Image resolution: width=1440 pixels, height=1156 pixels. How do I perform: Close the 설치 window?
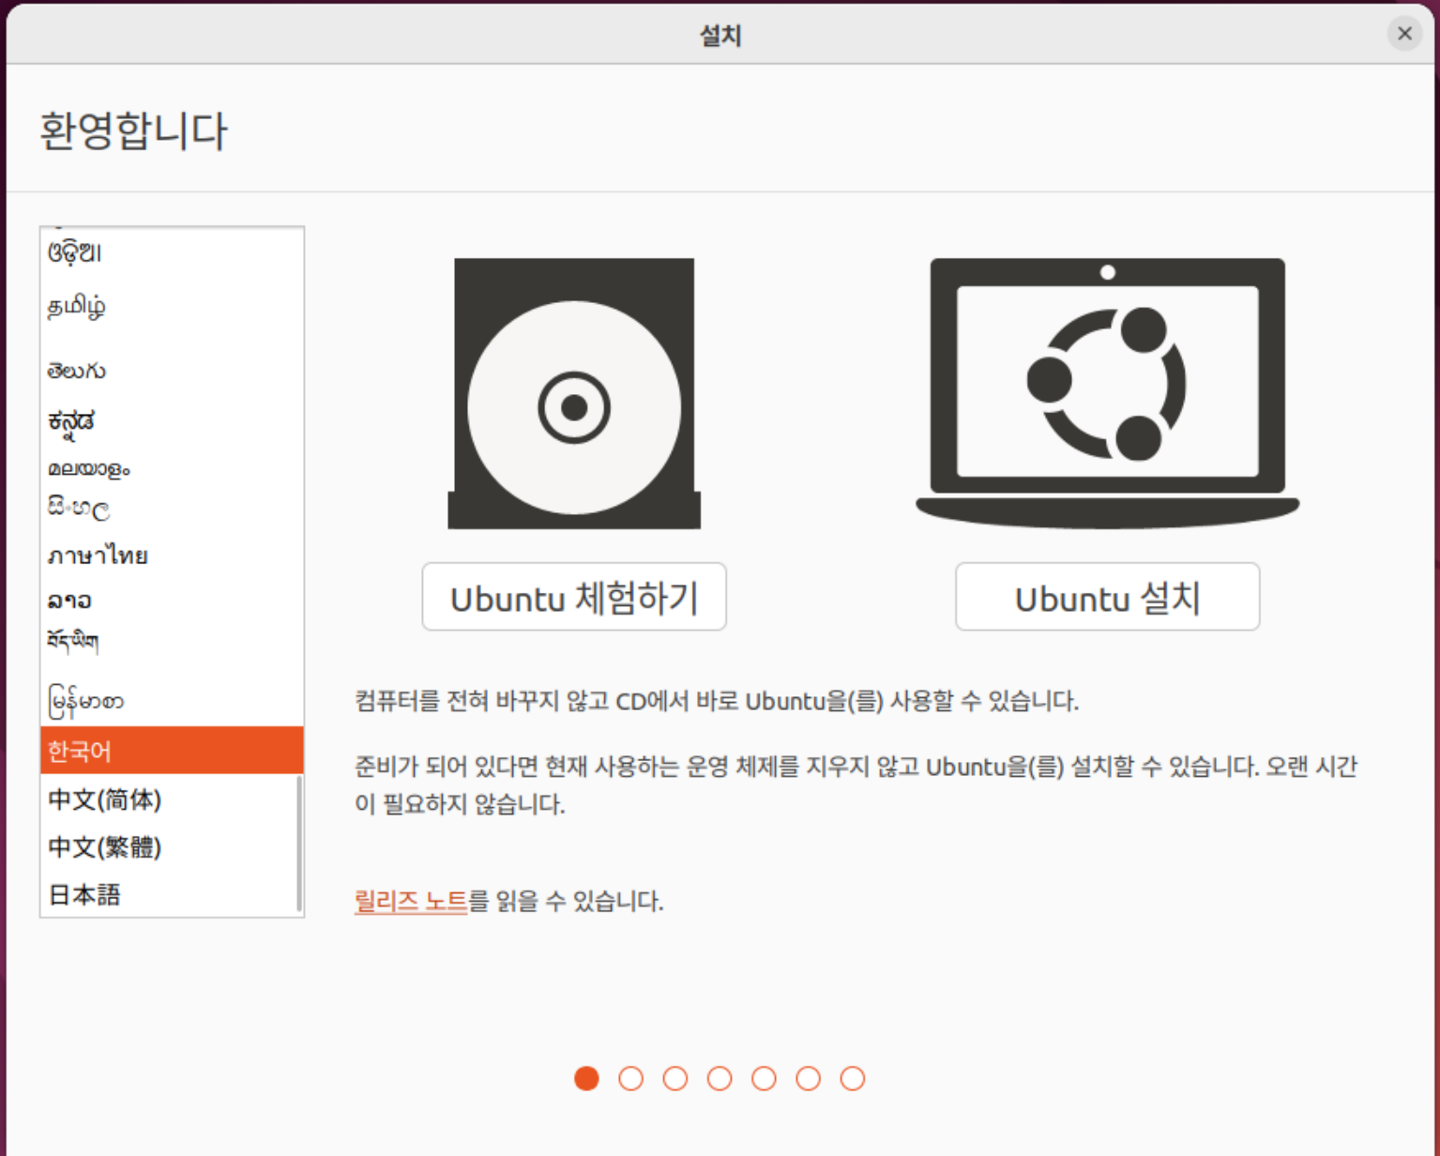[x=1404, y=34]
